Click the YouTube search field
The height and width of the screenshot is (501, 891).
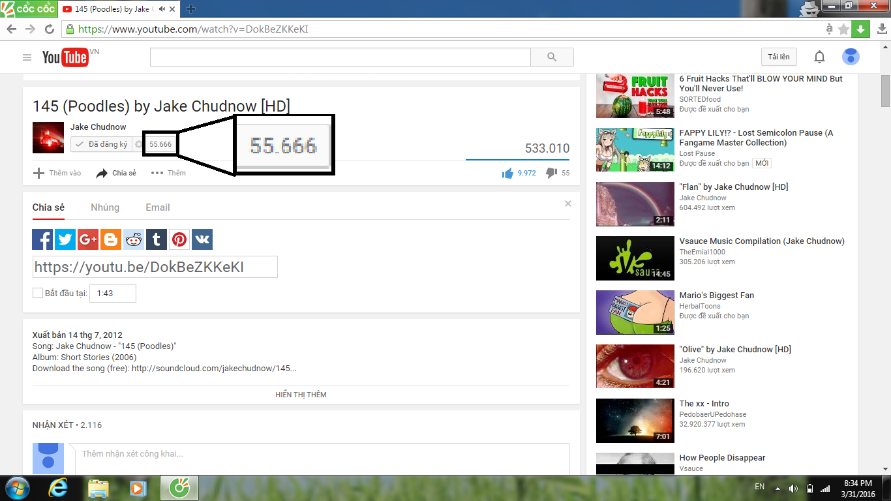pyautogui.click(x=340, y=57)
